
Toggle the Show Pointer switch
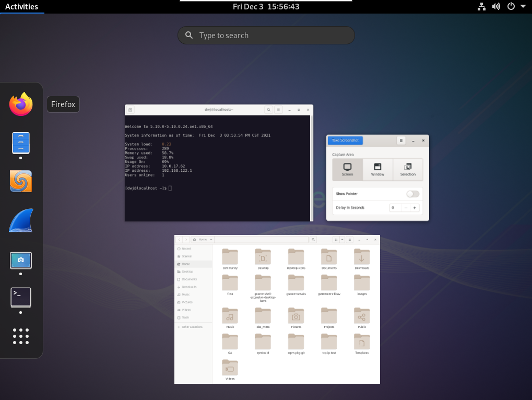412,194
